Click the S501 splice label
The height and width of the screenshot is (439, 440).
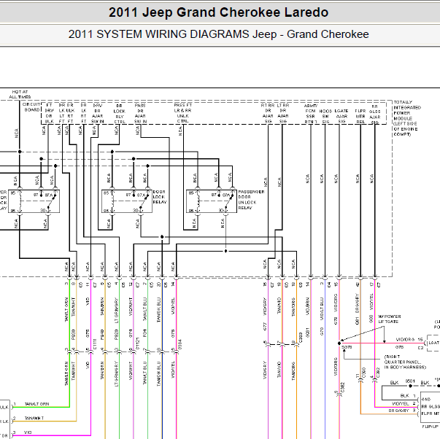click(410, 381)
